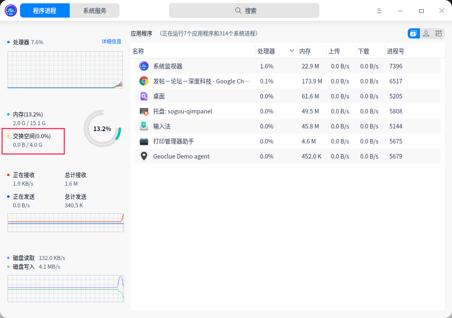Click process ID 5808

pos(396,111)
